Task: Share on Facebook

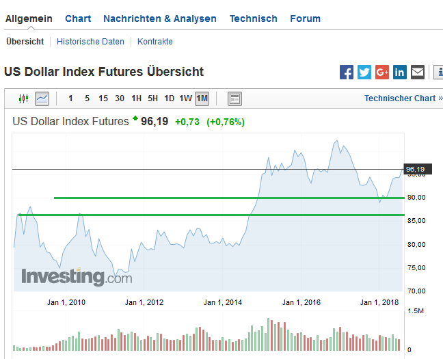Action: (x=347, y=72)
